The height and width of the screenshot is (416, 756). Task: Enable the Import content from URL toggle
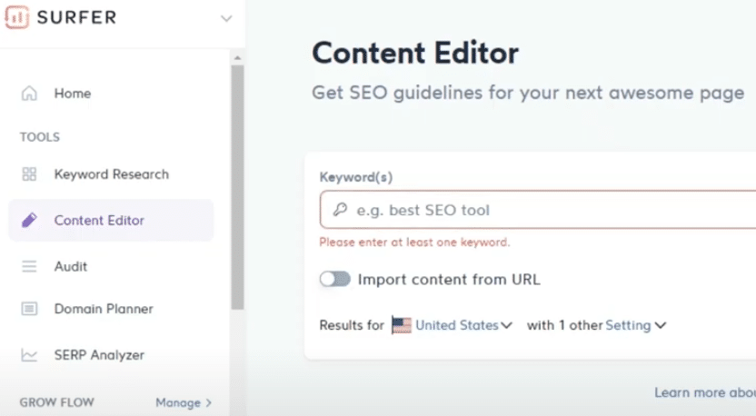[x=335, y=279]
